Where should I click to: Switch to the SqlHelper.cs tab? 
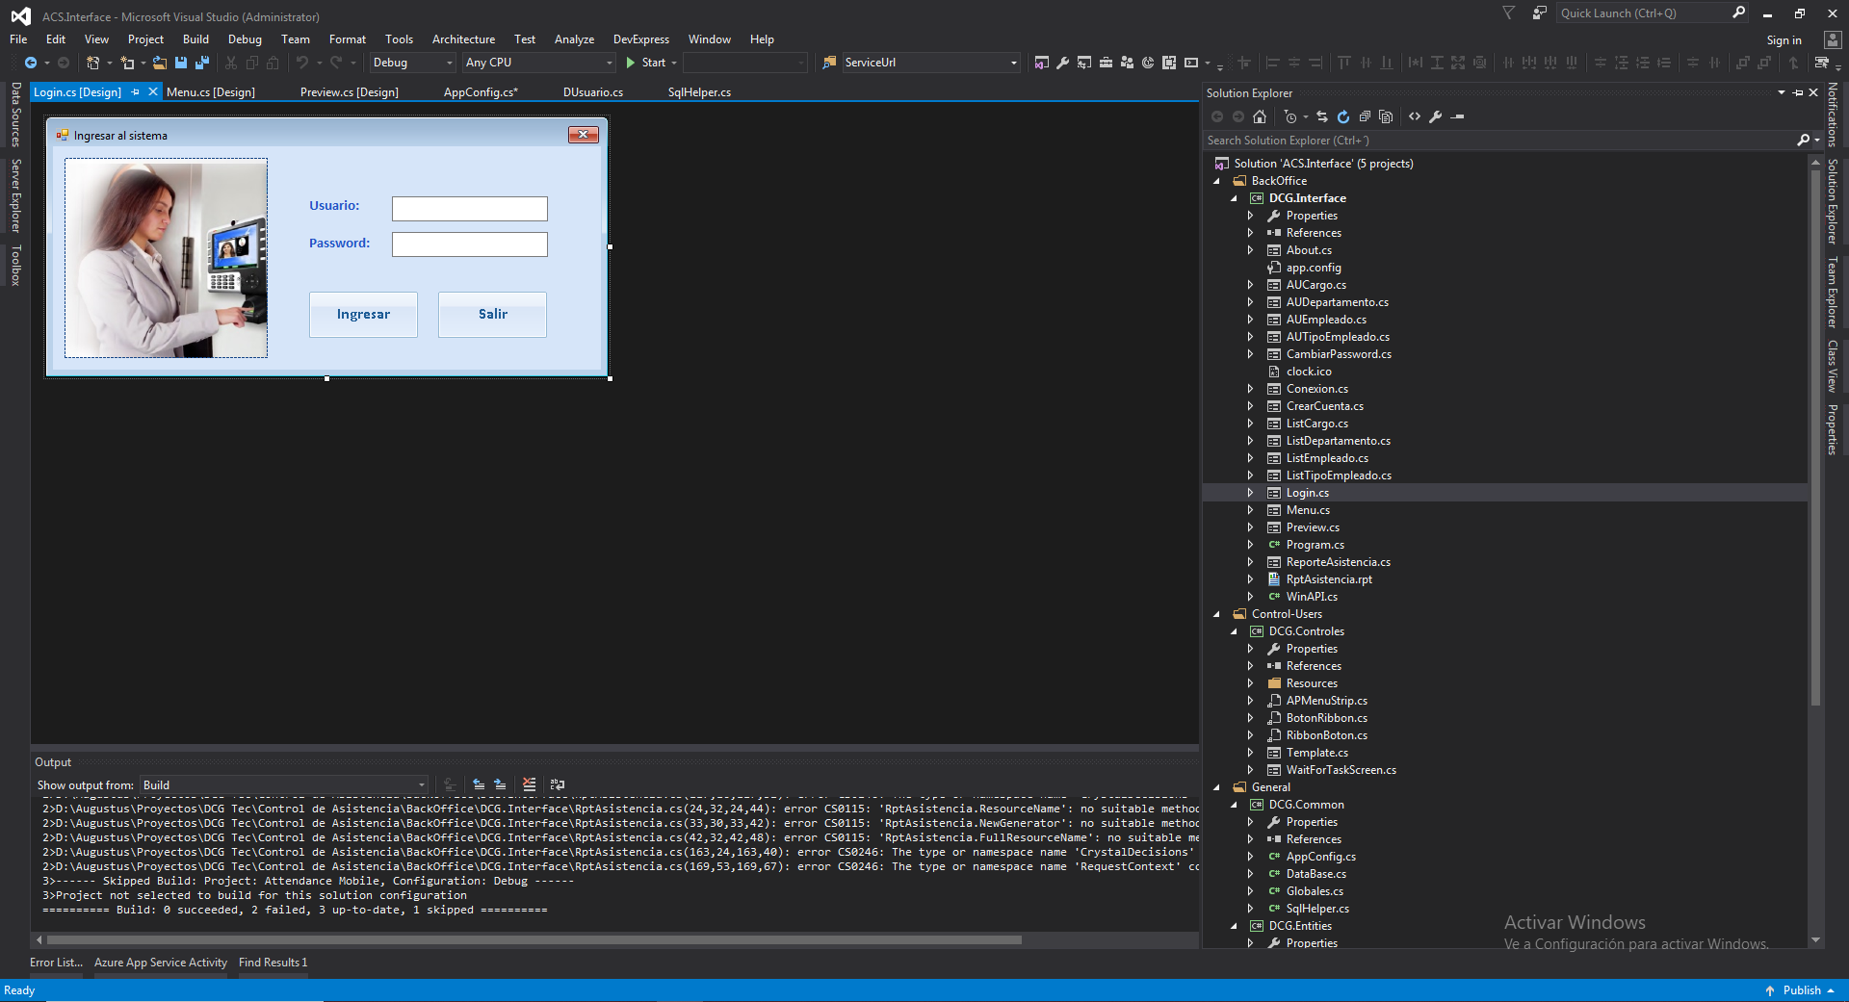point(699,92)
